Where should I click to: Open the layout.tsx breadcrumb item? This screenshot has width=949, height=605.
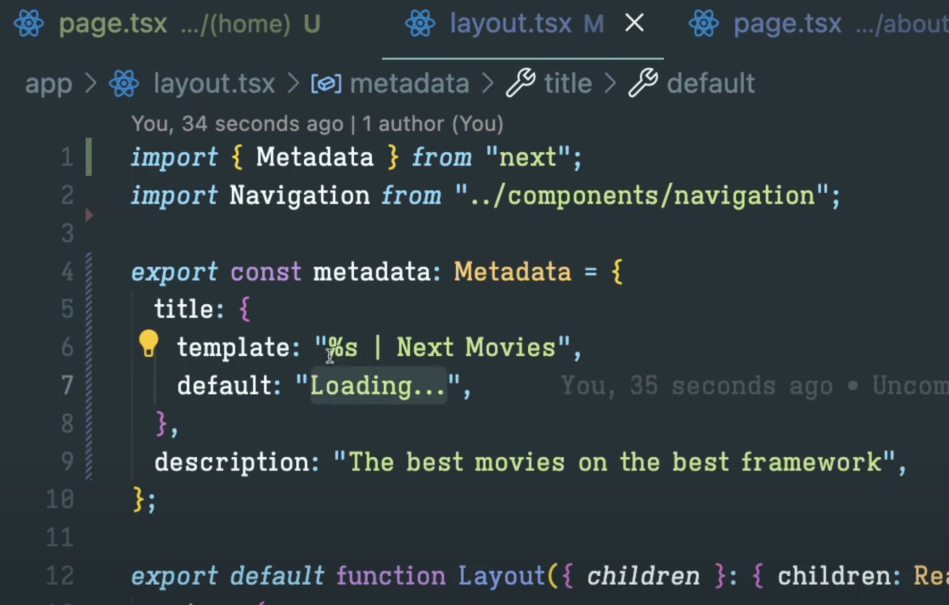[214, 84]
